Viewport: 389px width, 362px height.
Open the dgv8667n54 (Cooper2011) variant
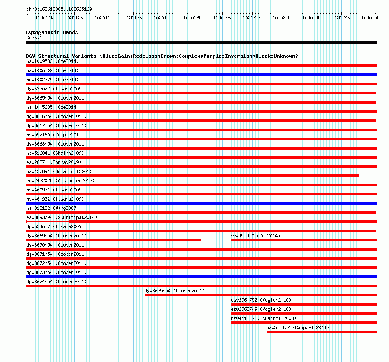(56, 125)
